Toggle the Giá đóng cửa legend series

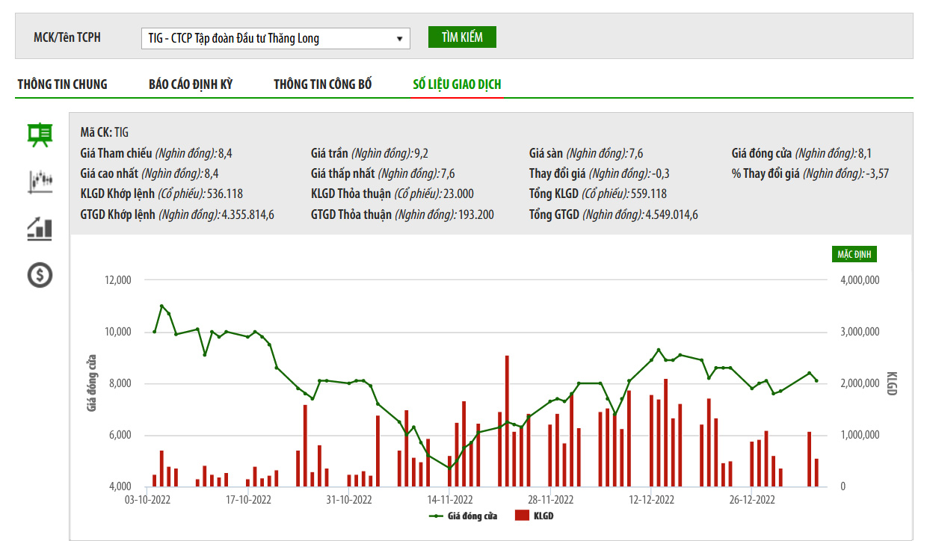(x=463, y=516)
